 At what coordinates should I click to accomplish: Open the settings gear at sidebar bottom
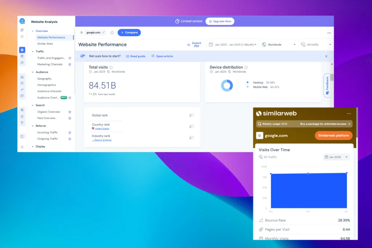tap(22, 147)
